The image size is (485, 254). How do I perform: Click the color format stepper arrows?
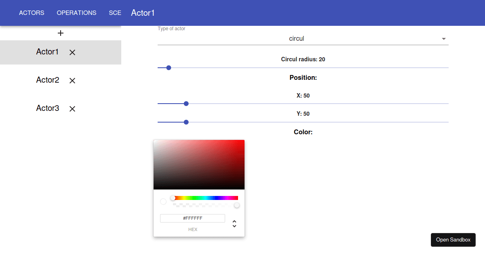coord(234,223)
